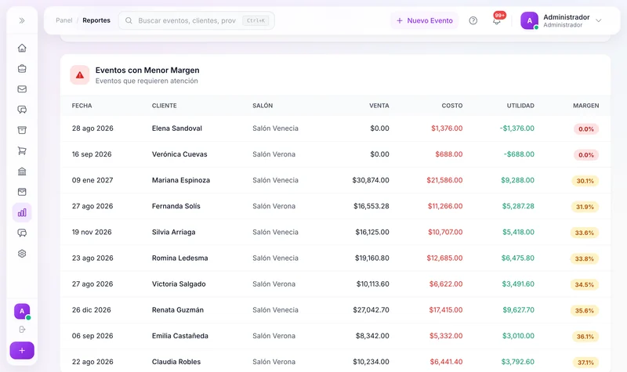Click the 30.1% margin badge
The height and width of the screenshot is (372, 627).
pos(585,181)
